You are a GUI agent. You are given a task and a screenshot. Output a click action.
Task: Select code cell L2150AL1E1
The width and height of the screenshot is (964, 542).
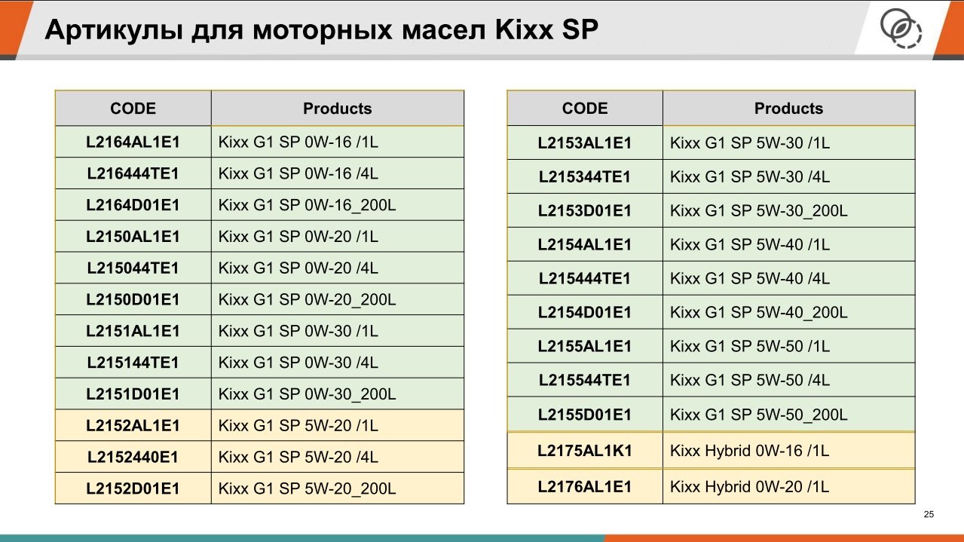133,237
